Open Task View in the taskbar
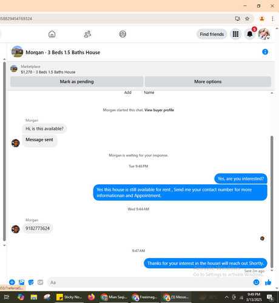The image size is (279, 303). (x=7, y=297)
